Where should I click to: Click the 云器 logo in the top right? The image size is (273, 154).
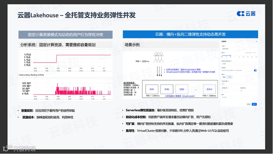pyautogui.click(x=246, y=13)
